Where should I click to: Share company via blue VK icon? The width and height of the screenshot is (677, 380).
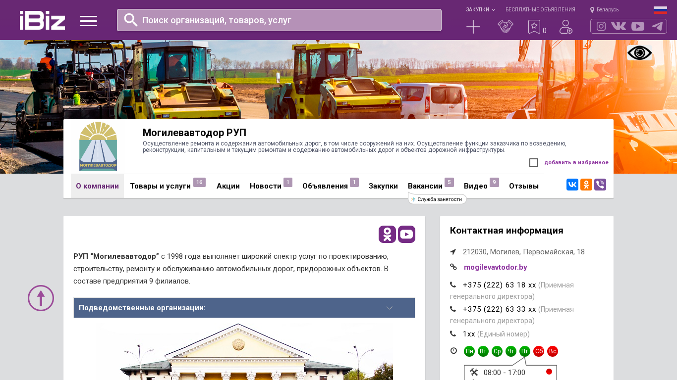(x=572, y=185)
